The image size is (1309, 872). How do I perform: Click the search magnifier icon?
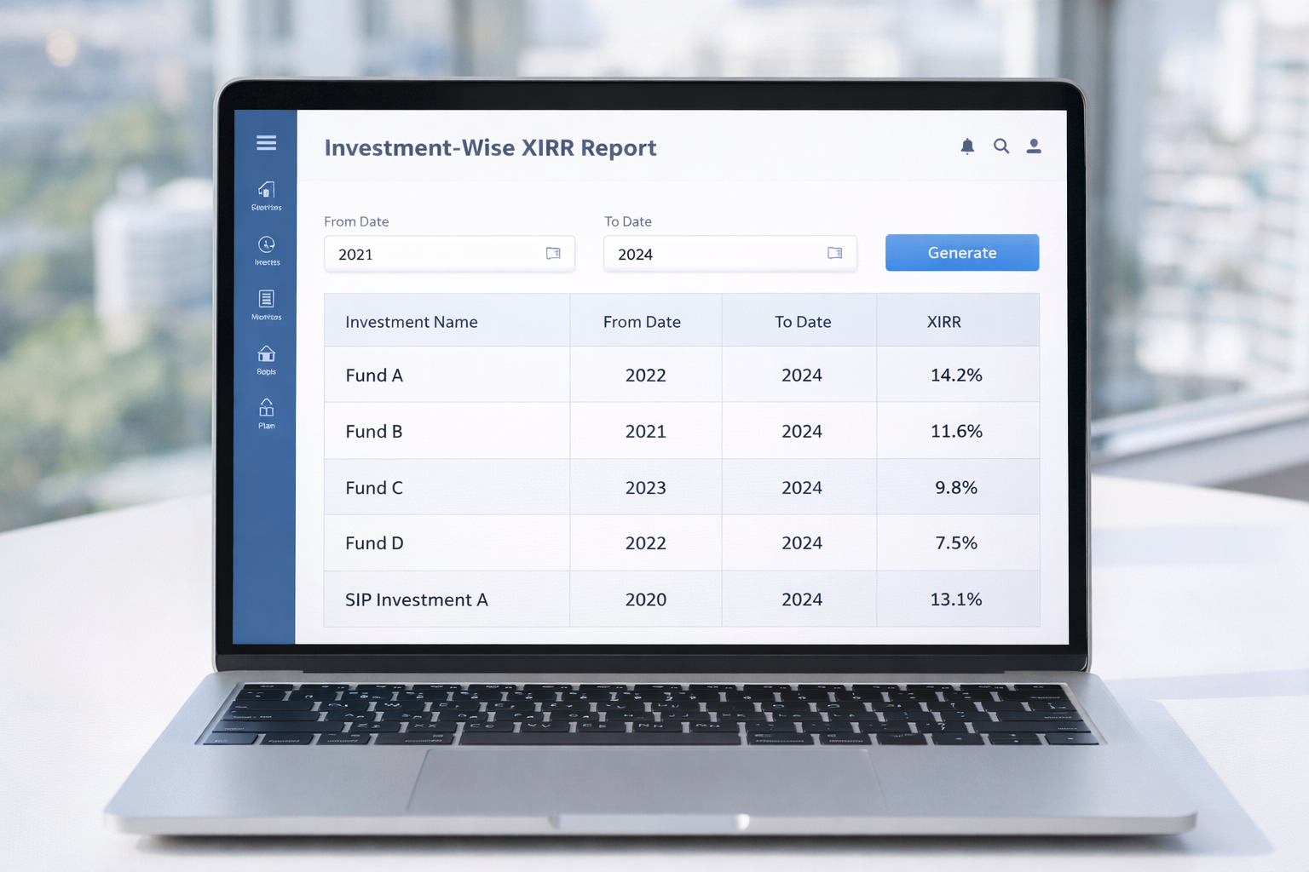click(1001, 146)
